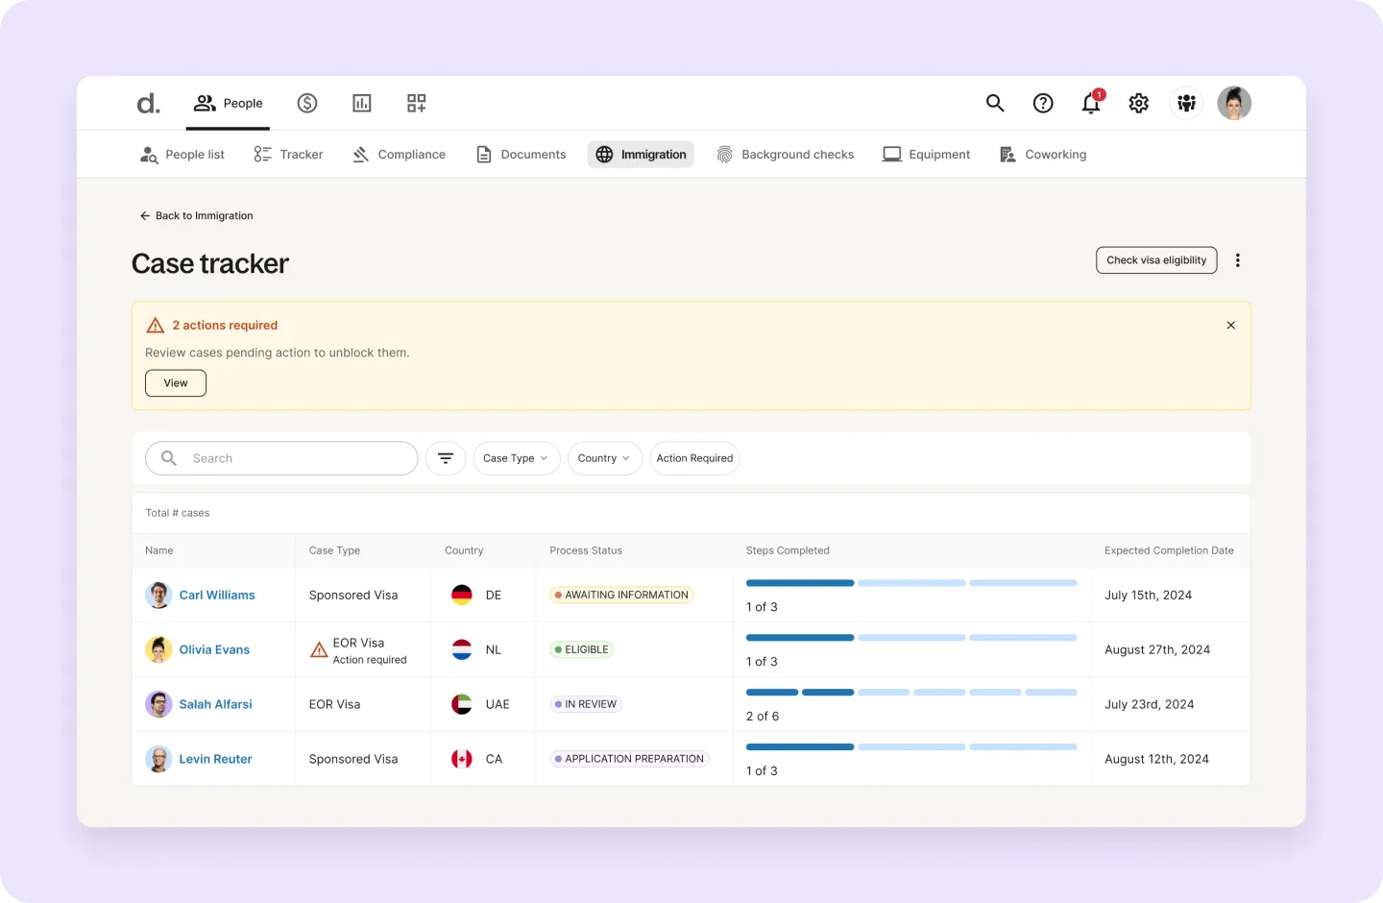Click Levin Reuter avatar
Screen dimensions: 1383x903
click(158, 760)
